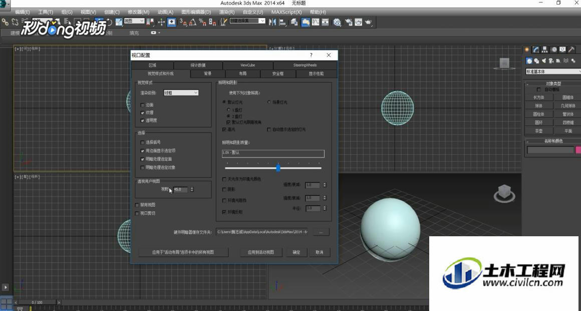Open the Display panel tab icon
This screenshot has height=311, width=581.
[x=563, y=49]
